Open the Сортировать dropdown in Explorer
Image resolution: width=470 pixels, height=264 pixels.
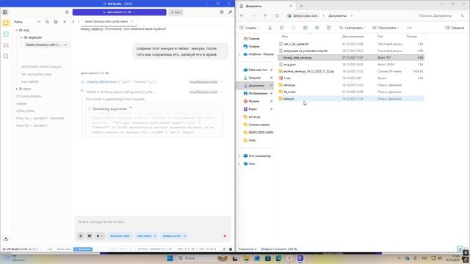pyautogui.click(x=352, y=28)
